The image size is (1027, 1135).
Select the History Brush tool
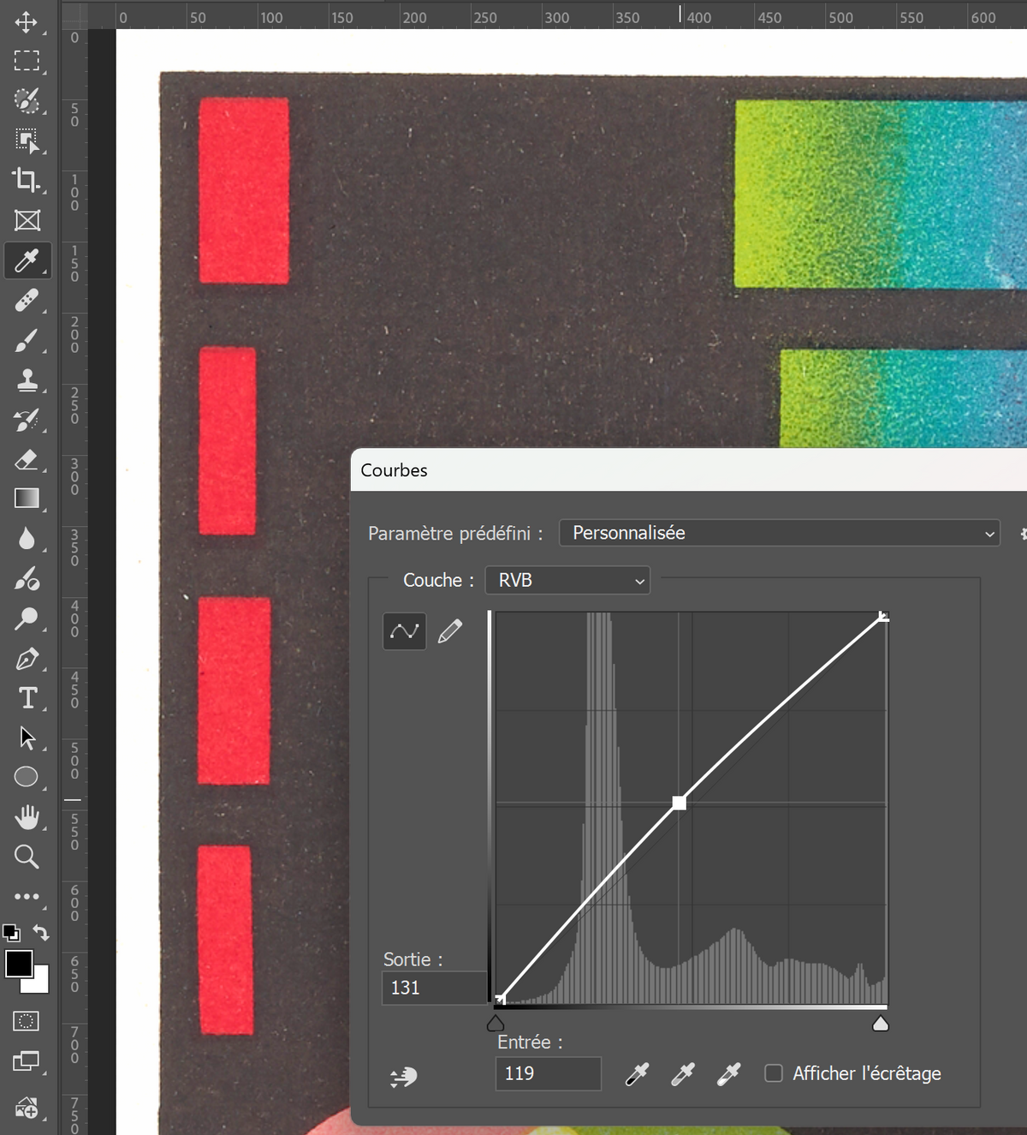click(x=27, y=420)
